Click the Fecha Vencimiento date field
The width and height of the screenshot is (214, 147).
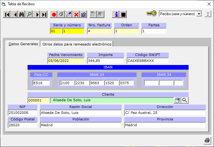tap(66, 61)
